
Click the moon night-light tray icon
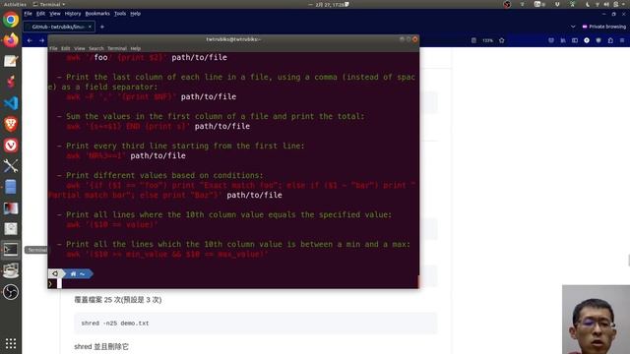(x=588, y=4)
